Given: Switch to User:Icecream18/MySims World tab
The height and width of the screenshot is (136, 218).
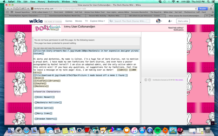Looking at the screenshot, I should 65,16.
